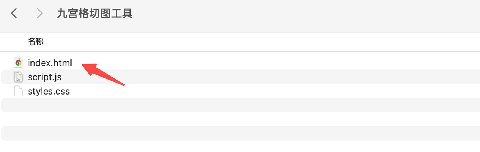Click the white empty row between gray rows

[240, 119]
